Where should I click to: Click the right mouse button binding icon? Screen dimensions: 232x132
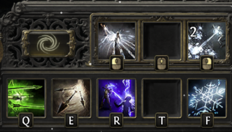click(x=207, y=63)
